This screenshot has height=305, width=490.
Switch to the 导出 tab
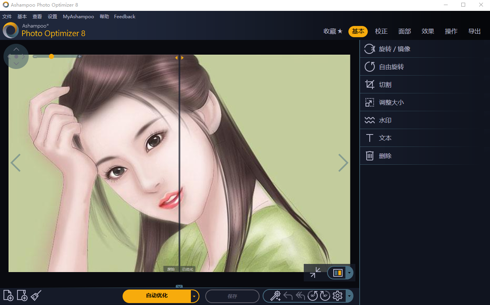[474, 31]
